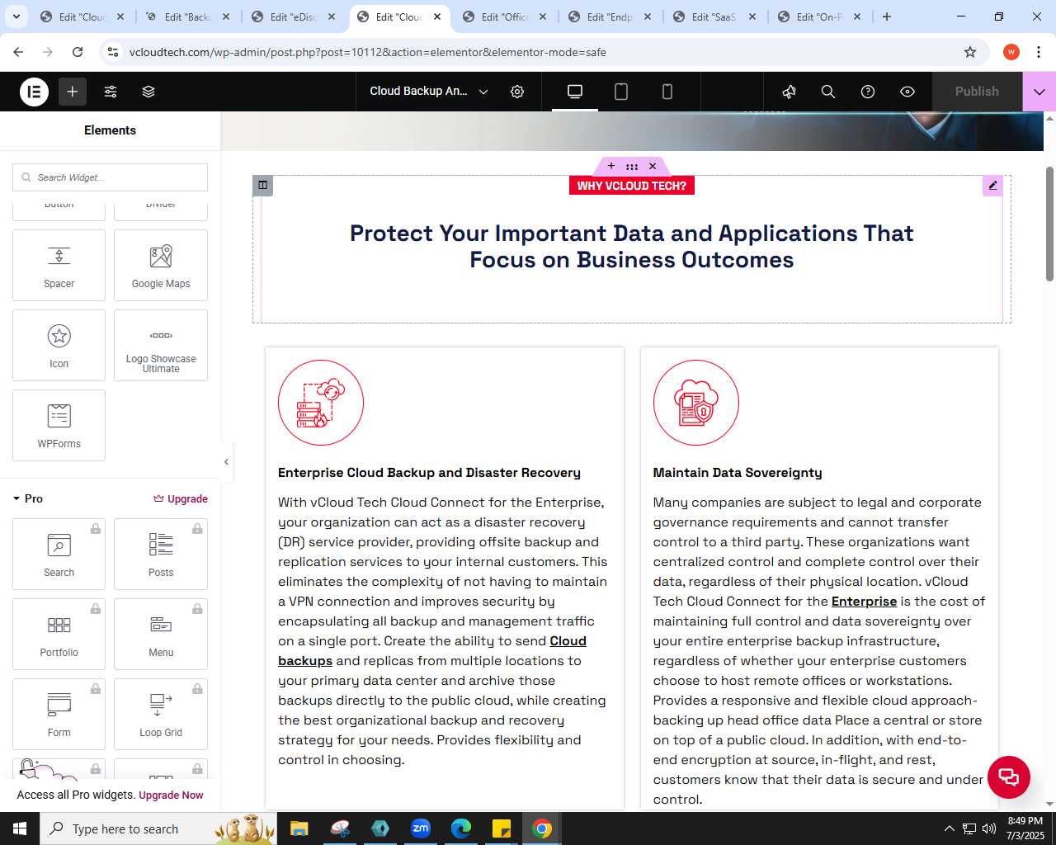Open Site Settings sliders icon
The image size is (1056, 845).
click(x=111, y=92)
